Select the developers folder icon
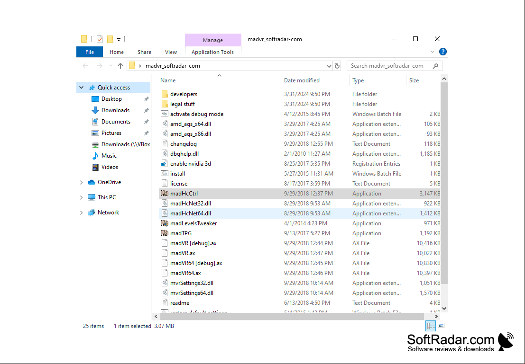525x364 pixels. 165,94
